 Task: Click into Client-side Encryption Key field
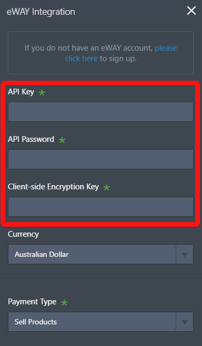101,207
